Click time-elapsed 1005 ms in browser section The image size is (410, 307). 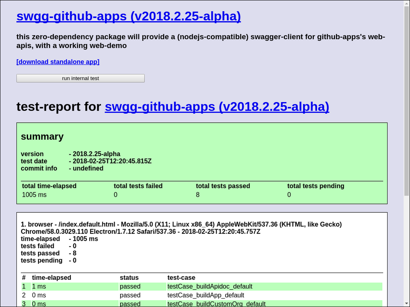click(x=59, y=239)
